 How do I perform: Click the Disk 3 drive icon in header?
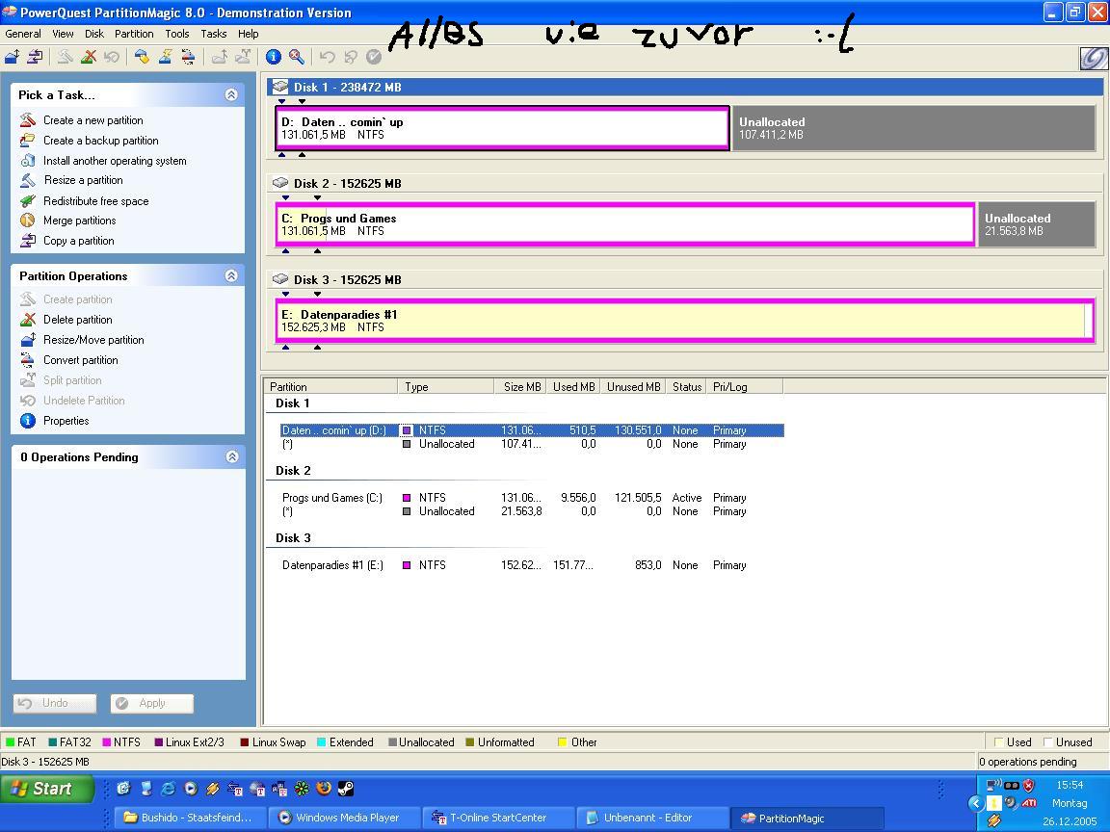point(280,279)
